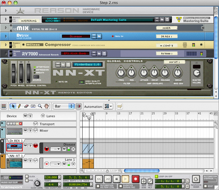Browse patch folder on Dr.rex device
The image size is (219, 190).
pos(99,37)
